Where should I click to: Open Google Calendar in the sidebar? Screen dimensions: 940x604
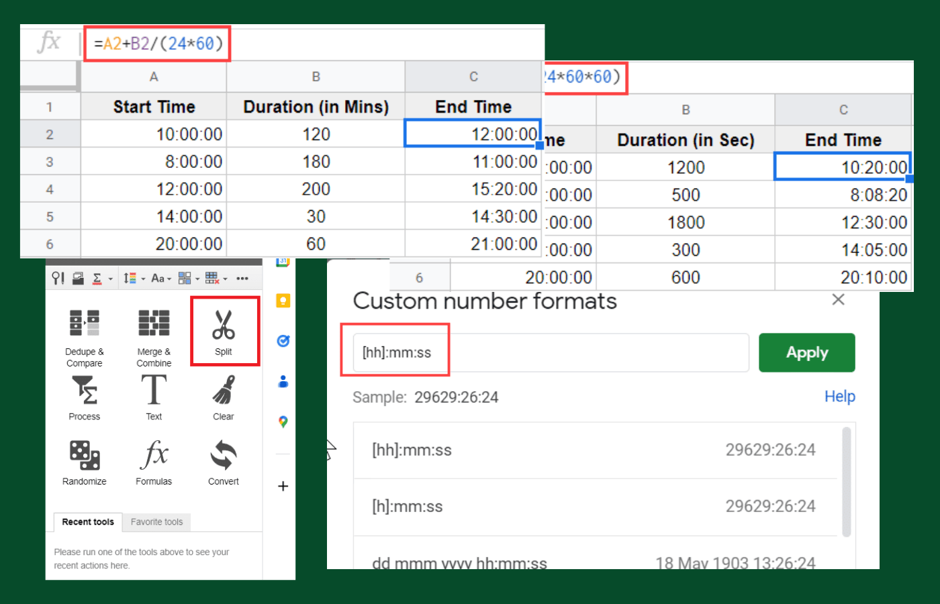283,261
